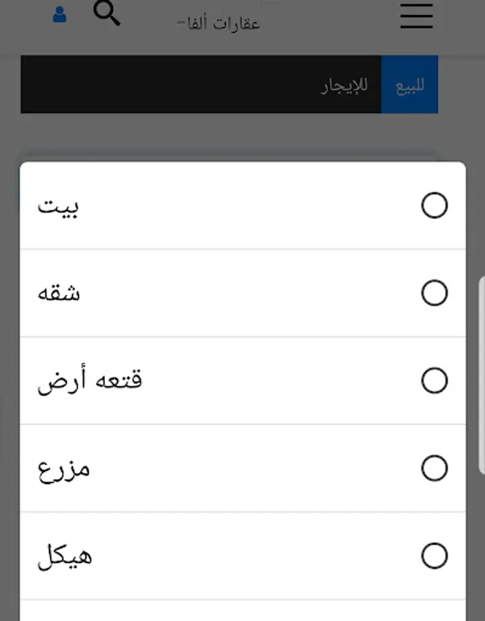This screenshot has height=621, width=485.
Task: Select the بيت radio button
Action: point(435,205)
